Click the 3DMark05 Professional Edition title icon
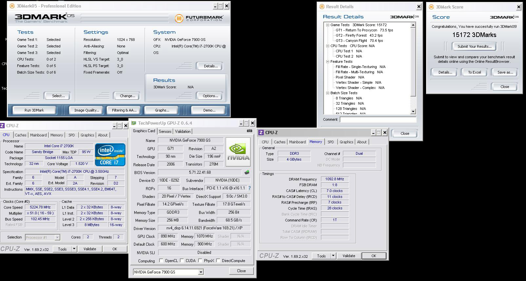The width and height of the screenshot is (526, 281). pyautogui.click(x=12, y=6)
